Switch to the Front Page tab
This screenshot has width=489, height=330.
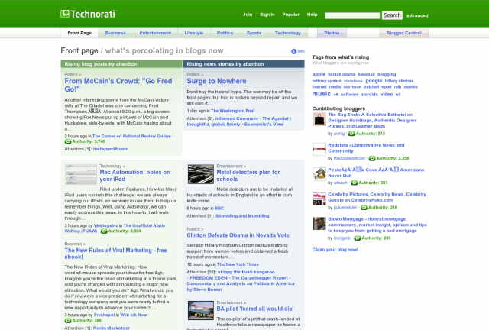(79, 33)
